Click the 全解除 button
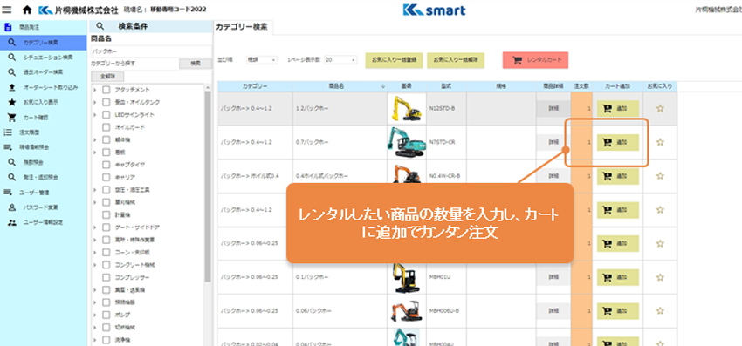742x346 pixels. click(x=107, y=77)
